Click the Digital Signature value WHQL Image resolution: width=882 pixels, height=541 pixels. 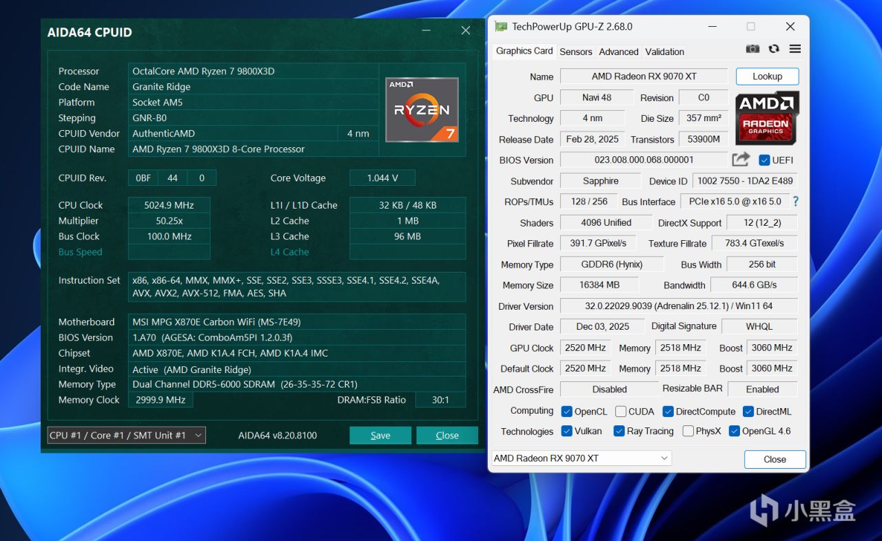coord(759,327)
